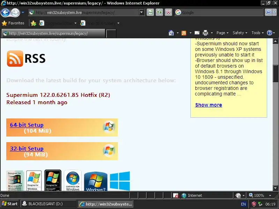
Task: Open the Safety menu
Action: tap(240, 33)
